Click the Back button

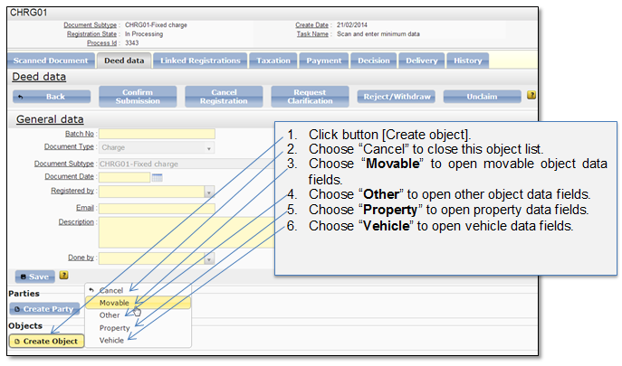[x=52, y=97]
